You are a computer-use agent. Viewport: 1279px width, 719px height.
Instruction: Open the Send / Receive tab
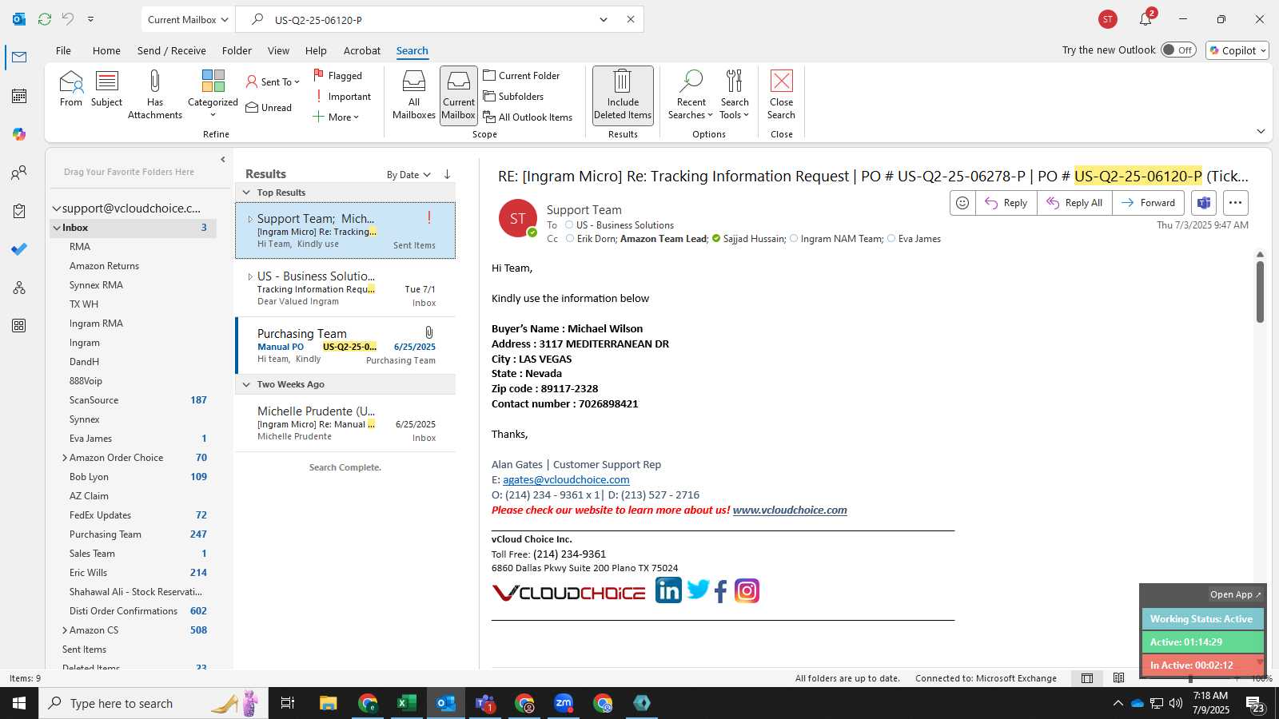click(x=171, y=50)
